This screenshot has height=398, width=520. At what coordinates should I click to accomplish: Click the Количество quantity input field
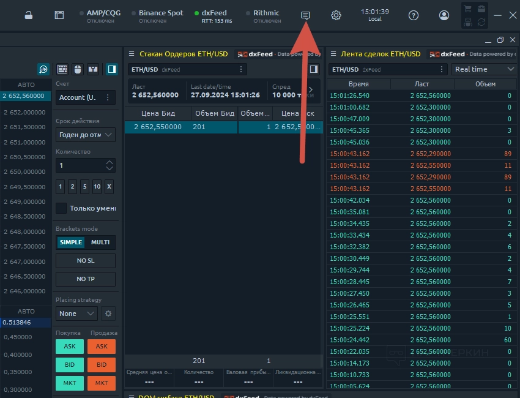[x=80, y=165]
